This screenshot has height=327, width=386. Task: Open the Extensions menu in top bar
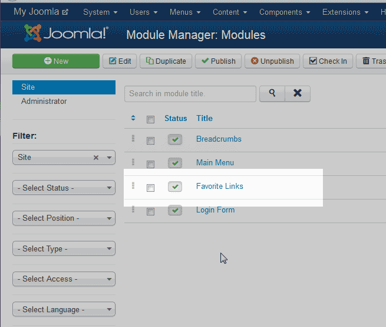(x=345, y=12)
